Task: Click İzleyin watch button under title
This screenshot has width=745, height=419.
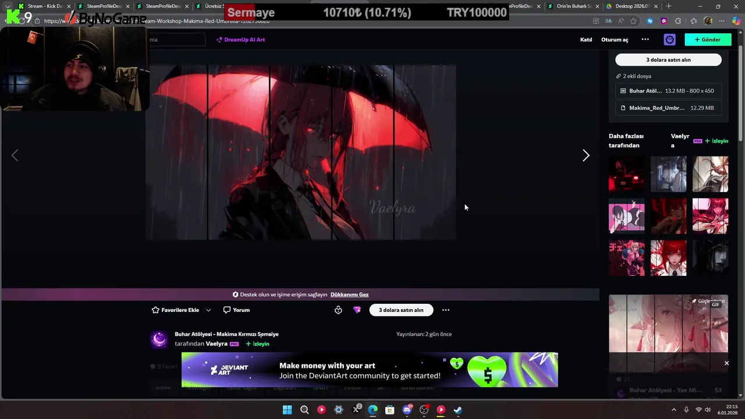Action: point(257,344)
